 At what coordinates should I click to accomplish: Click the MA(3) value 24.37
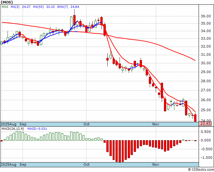click(x=26, y=7)
